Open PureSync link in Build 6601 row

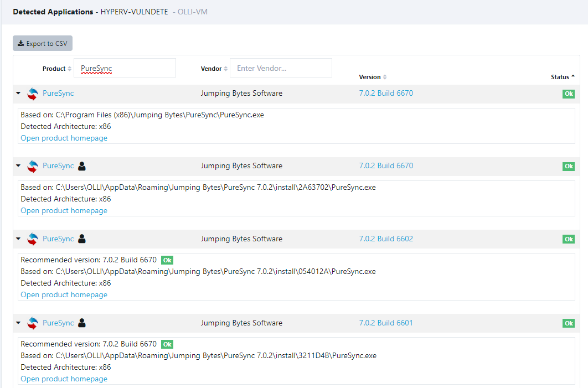[58, 322]
